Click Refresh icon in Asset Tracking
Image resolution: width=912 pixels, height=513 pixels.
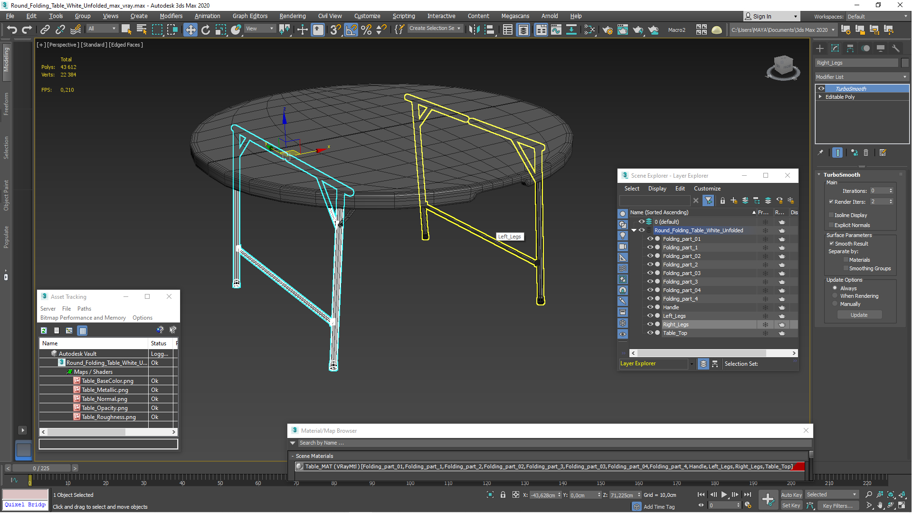[44, 330]
